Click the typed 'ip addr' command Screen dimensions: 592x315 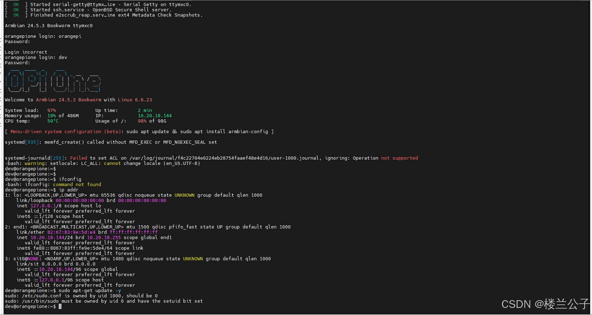point(69,190)
